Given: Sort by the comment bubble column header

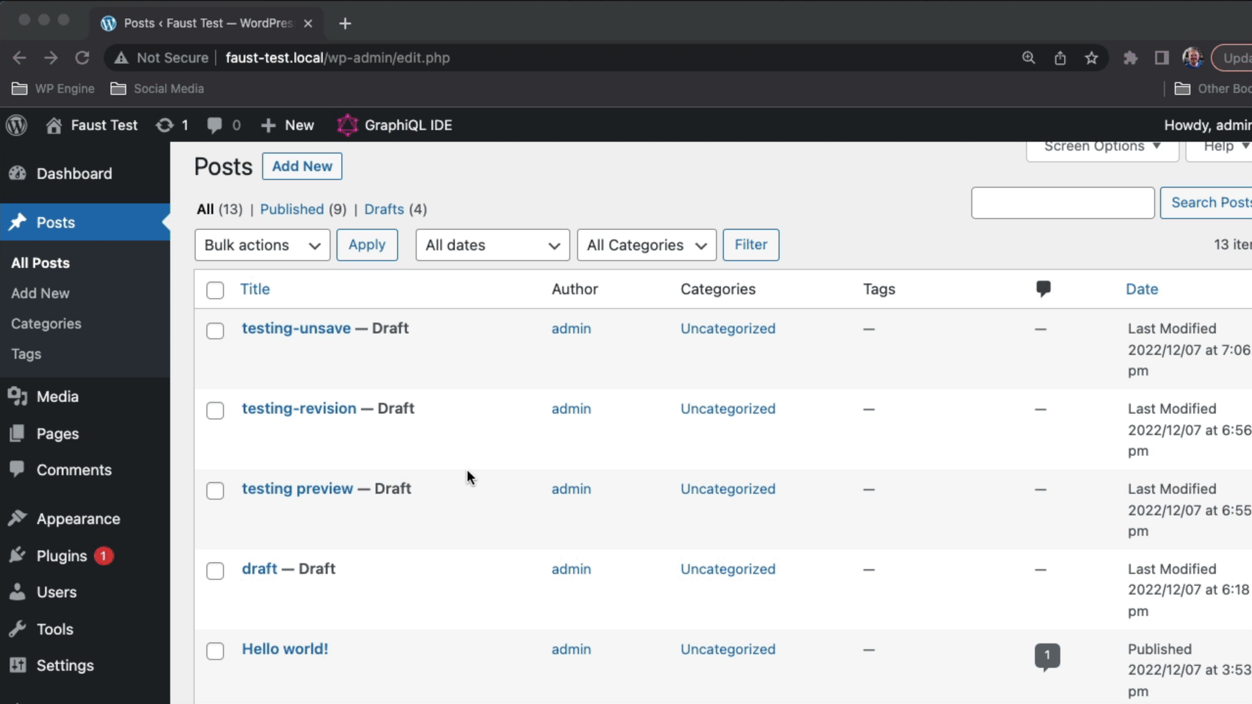Looking at the screenshot, I should point(1043,289).
